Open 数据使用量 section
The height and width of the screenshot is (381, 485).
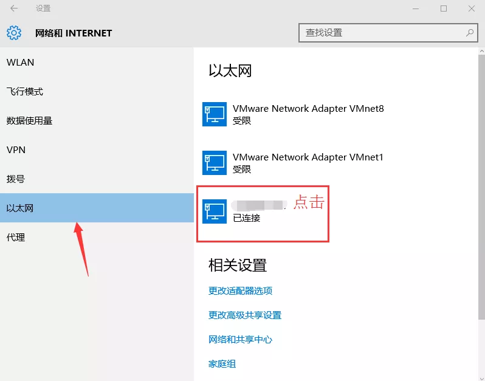pos(29,121)
